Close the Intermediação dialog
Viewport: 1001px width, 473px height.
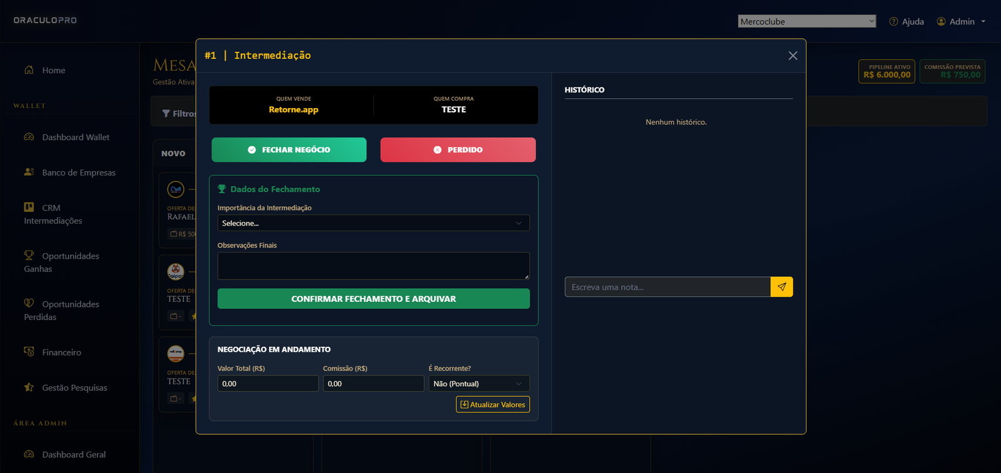pyautogui.click(x=793, y=56)
